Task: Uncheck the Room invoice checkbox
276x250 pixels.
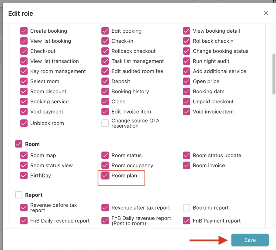Action: [x=187, y=165]
